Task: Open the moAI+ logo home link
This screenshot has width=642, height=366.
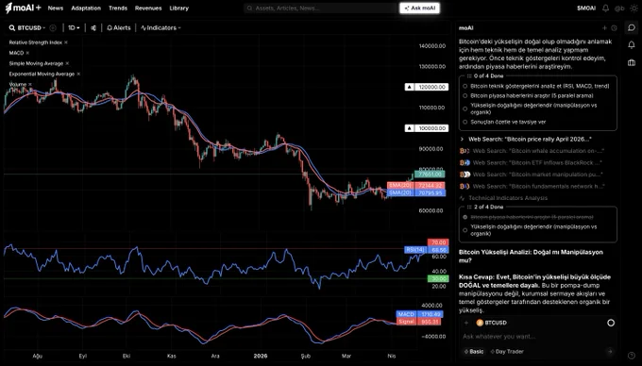Action: pyautogui.click(x=23, y=8)
